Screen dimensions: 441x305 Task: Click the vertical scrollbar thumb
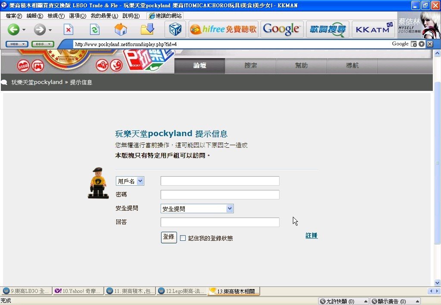click(x=438, y=163)
